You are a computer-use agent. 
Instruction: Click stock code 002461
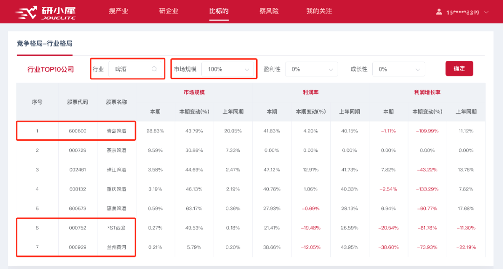click(78, 170)
